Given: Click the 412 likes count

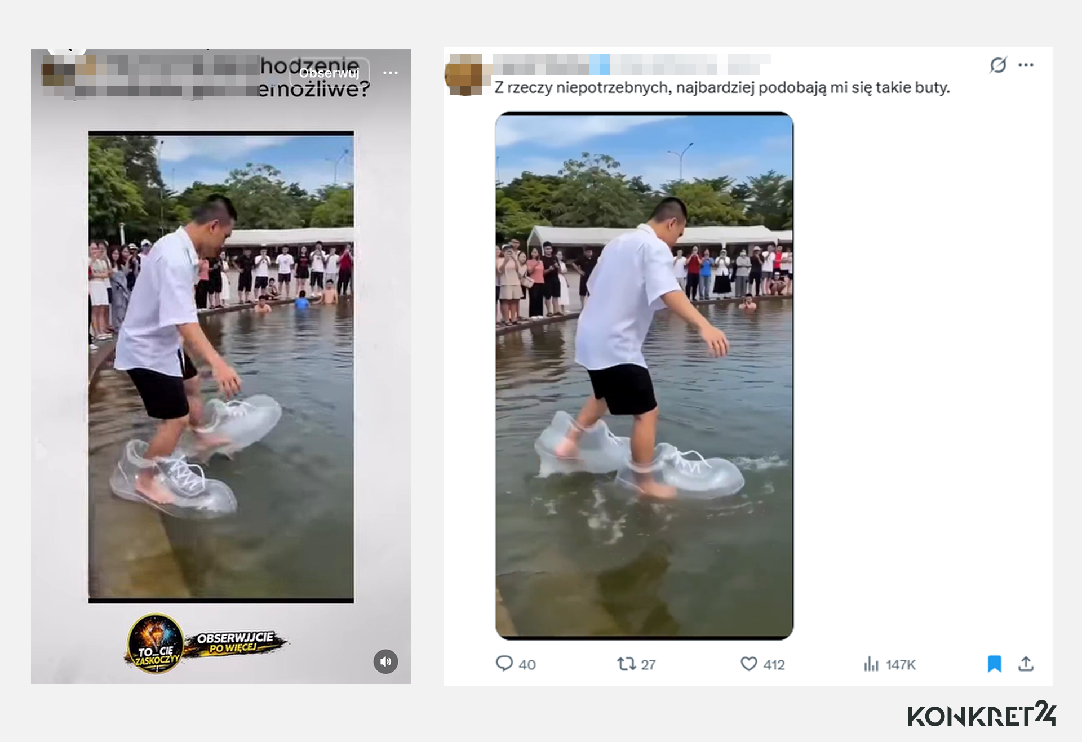Looking at the screenshot, I should click(x=774, y=665).
